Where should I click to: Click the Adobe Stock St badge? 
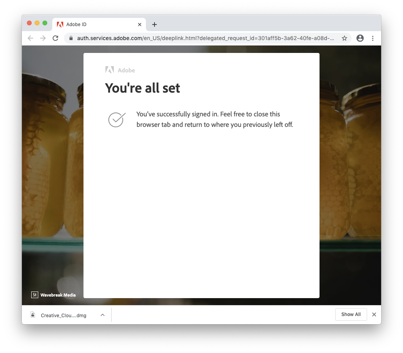pyautogui.click(x=34, y=295)
